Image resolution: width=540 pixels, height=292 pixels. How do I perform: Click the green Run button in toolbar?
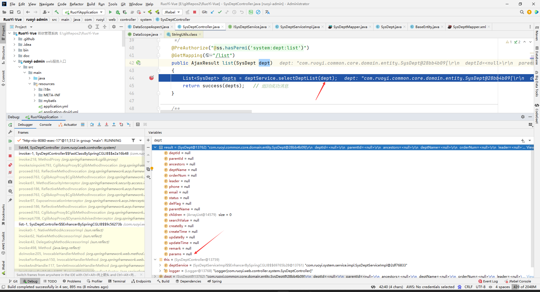pos(110,12)
